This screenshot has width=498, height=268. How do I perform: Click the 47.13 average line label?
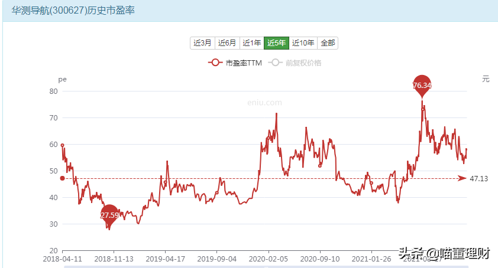(x=478, y=178)
